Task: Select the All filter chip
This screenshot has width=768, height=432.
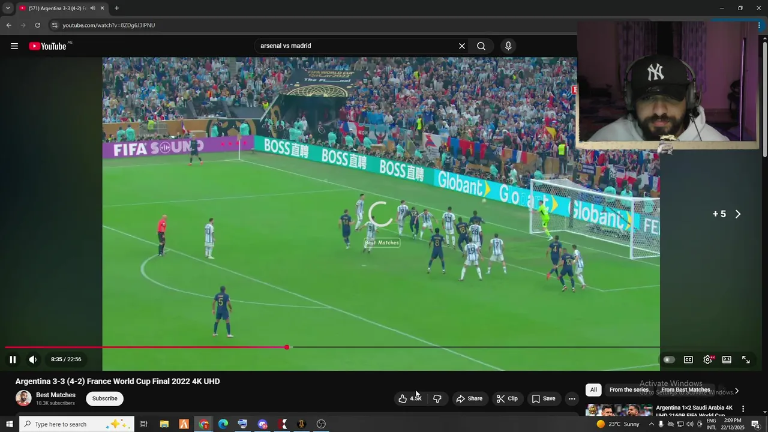Action: [x=593, y=390]
